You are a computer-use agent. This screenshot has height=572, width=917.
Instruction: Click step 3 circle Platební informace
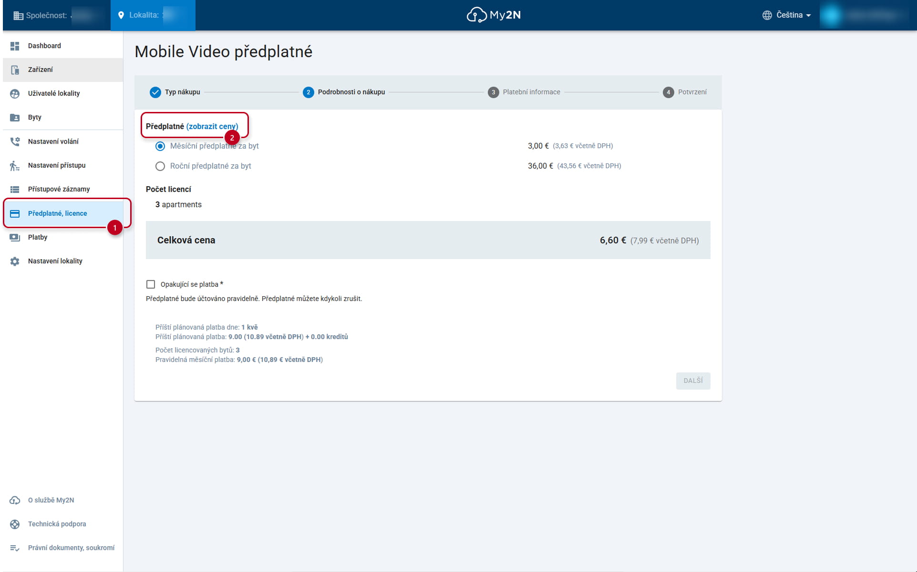click(493, 92)
